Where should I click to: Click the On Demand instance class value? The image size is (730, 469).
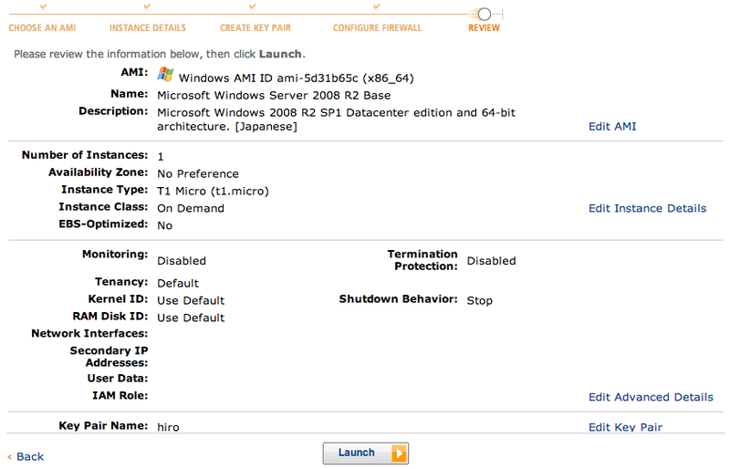[x=191, y=208]
